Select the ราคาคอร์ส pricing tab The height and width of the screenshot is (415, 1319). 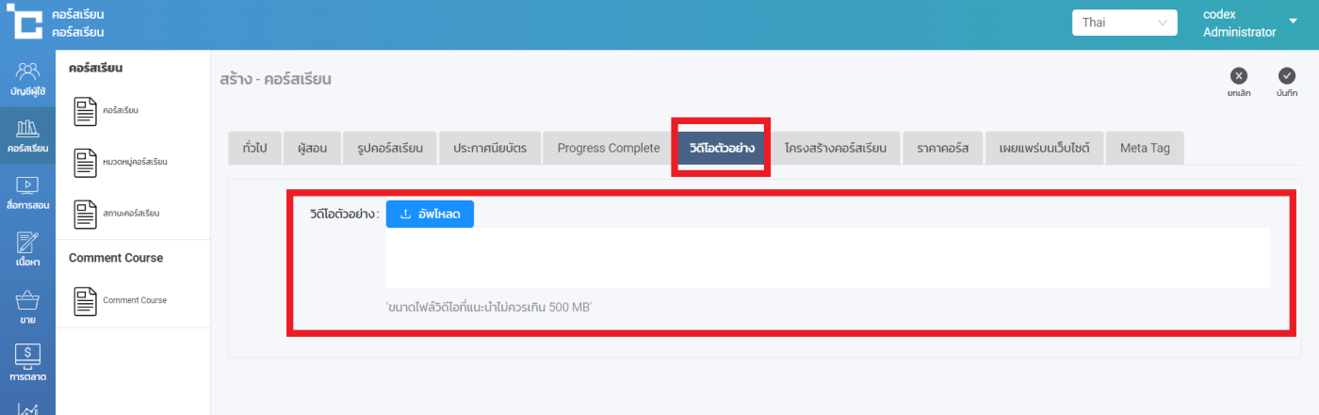(942, 149)
